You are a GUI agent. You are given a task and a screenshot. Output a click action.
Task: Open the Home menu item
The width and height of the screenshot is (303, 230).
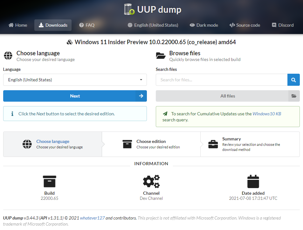[18, 25]
